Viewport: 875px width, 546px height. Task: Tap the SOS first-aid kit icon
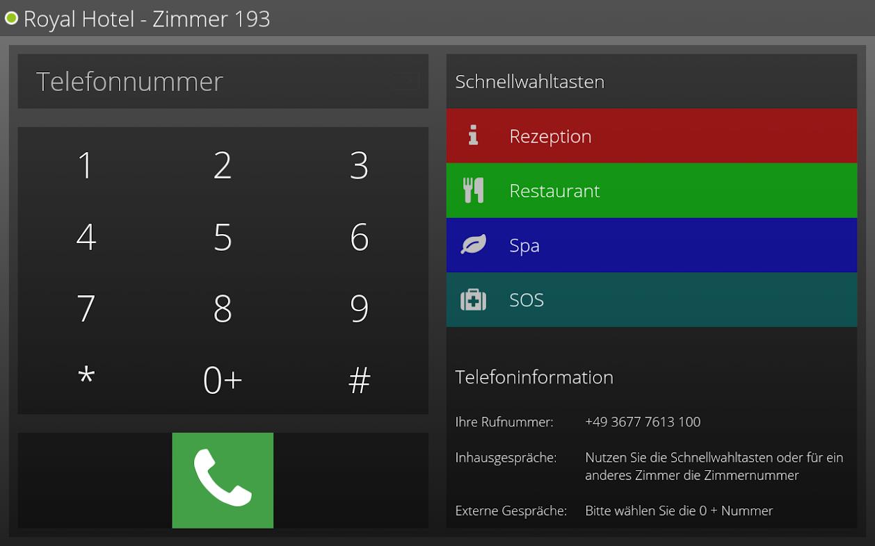coord(473,299)
